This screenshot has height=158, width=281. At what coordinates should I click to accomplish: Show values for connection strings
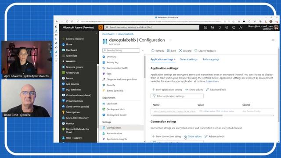tap(193, 136)
